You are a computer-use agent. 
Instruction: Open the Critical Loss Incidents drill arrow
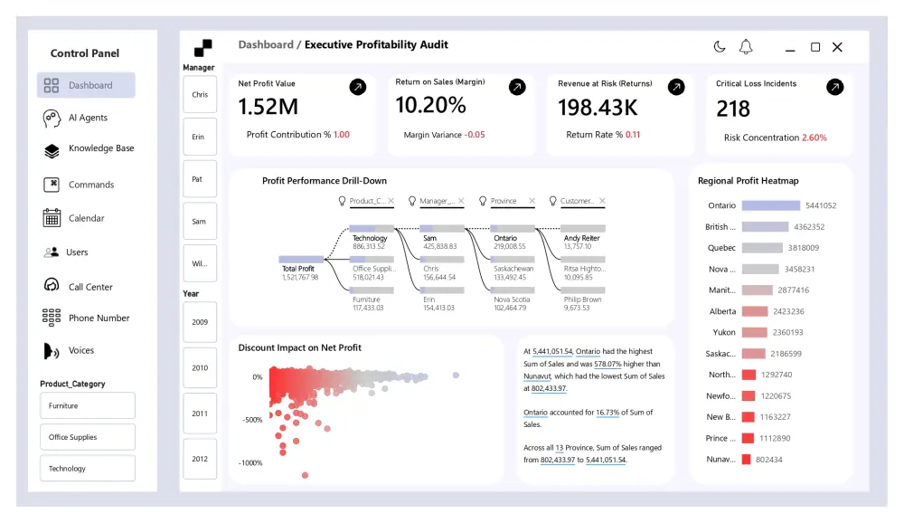pyautogui.click(x=834, y=87)
